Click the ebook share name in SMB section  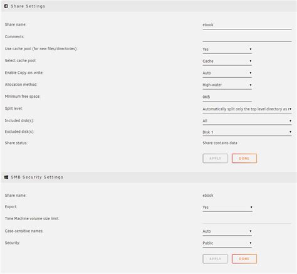208,196
